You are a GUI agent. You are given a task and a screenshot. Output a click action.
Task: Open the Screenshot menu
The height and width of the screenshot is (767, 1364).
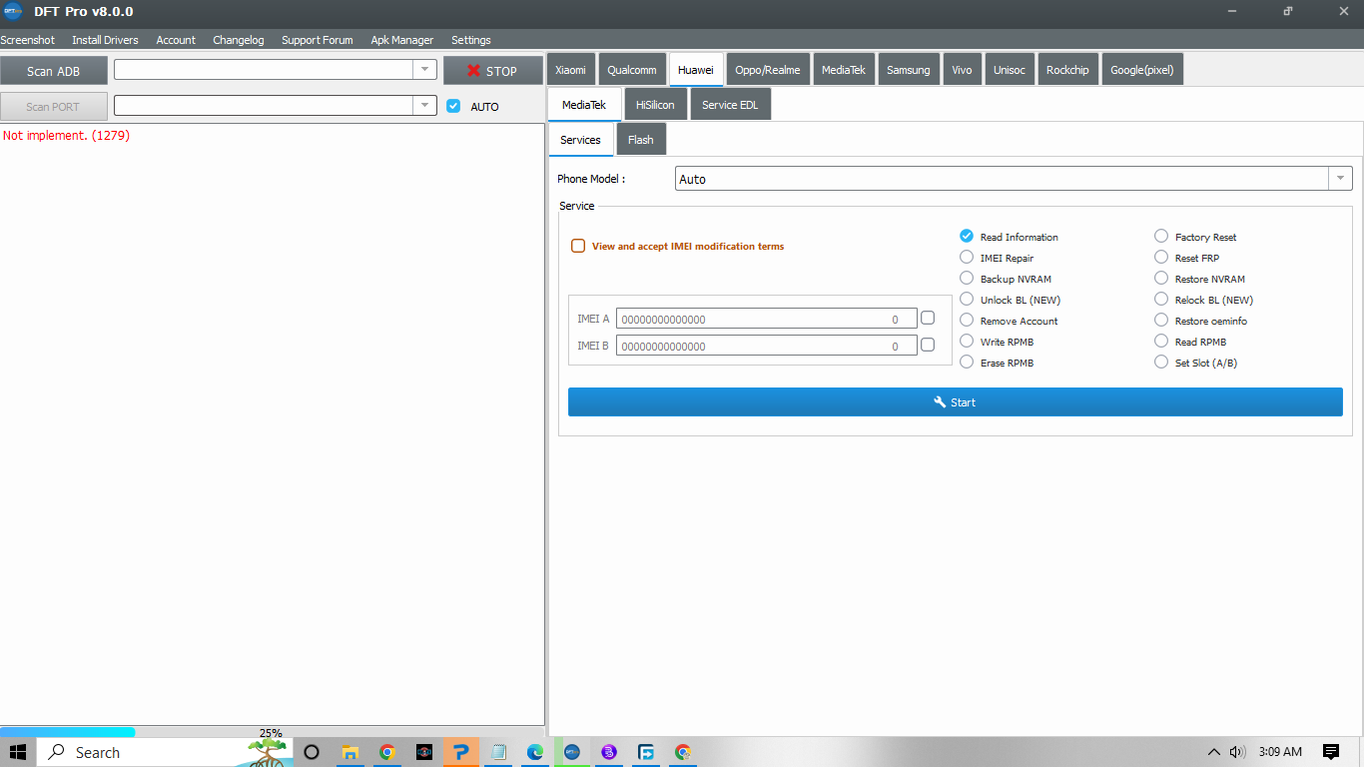click(27, 40)
